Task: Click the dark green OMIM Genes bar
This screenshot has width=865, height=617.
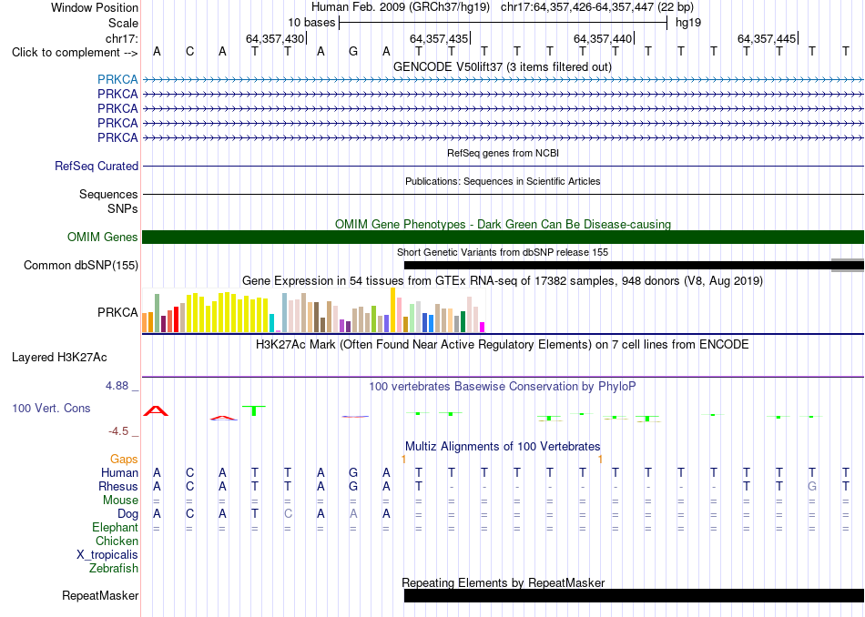Action: point(504,238)
